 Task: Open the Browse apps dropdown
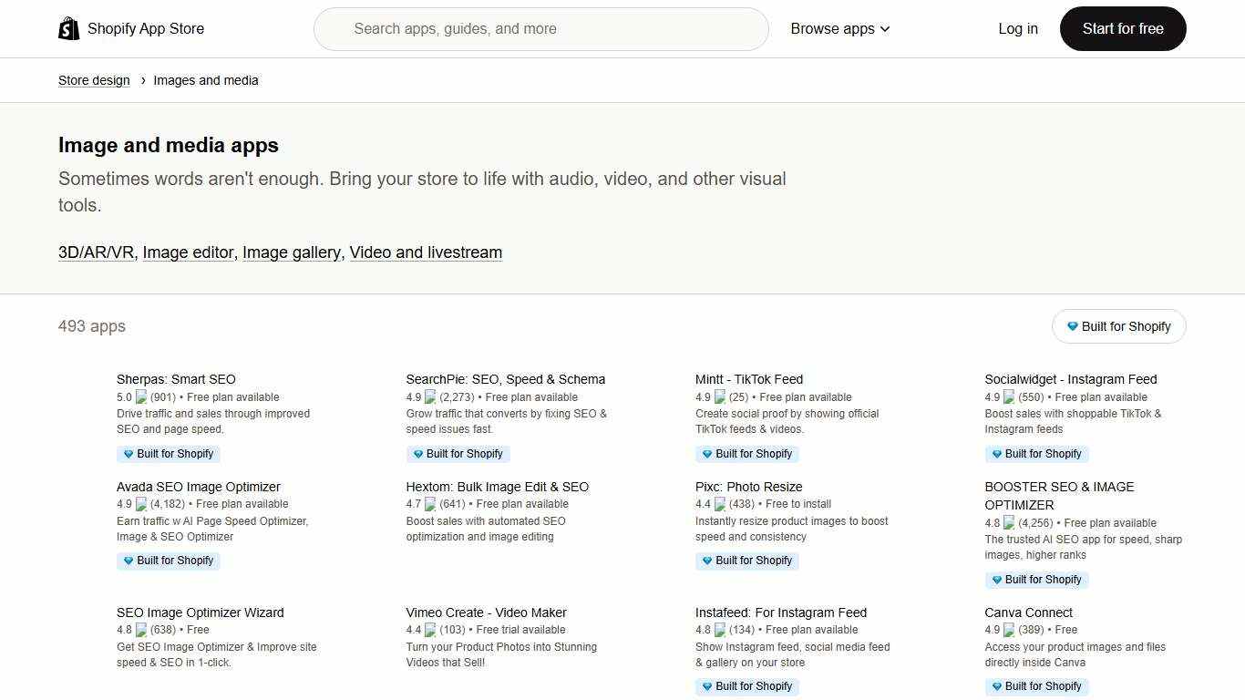point(833,28)
